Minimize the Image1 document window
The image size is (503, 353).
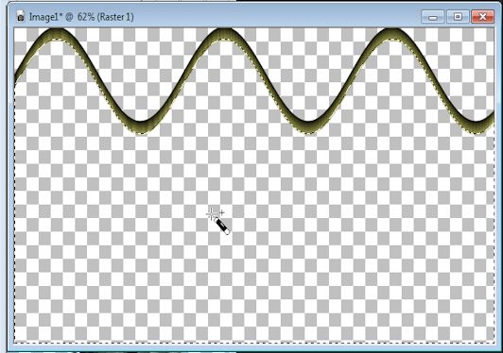click(x=433, y=17)
